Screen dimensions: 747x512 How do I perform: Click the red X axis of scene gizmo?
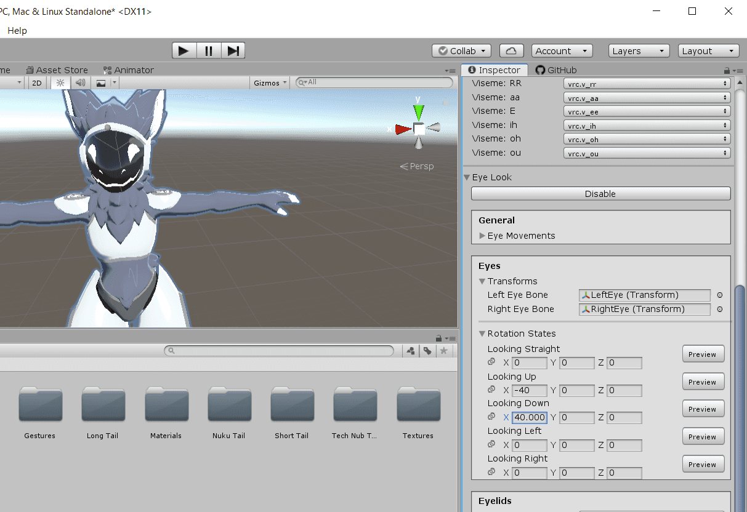(402, 129)
